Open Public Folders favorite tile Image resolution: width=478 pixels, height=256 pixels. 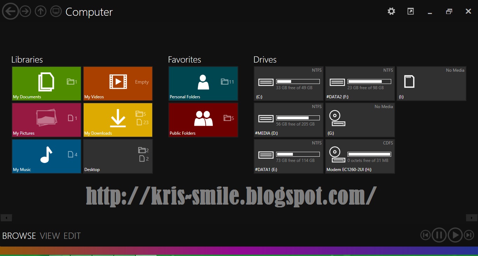(x=203, y=120)
